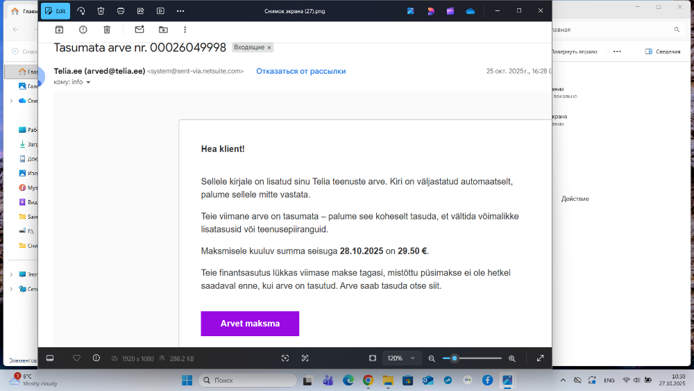Mark image as favorite with heart icon

point(76,358)
